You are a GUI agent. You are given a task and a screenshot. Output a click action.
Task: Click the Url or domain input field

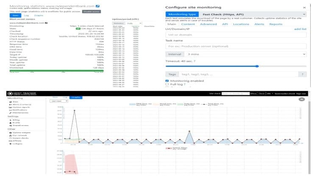pos(236,35)
